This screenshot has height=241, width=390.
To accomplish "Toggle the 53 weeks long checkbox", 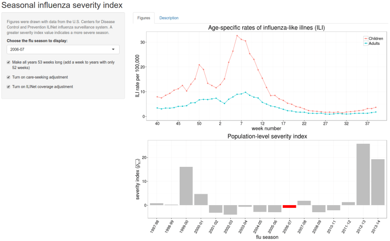I will coord(9,62).
